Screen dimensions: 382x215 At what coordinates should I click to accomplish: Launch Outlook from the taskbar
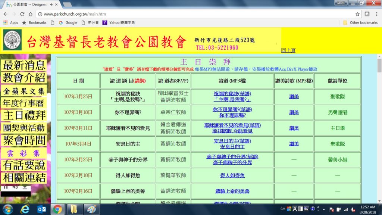(x=41, y=209)
